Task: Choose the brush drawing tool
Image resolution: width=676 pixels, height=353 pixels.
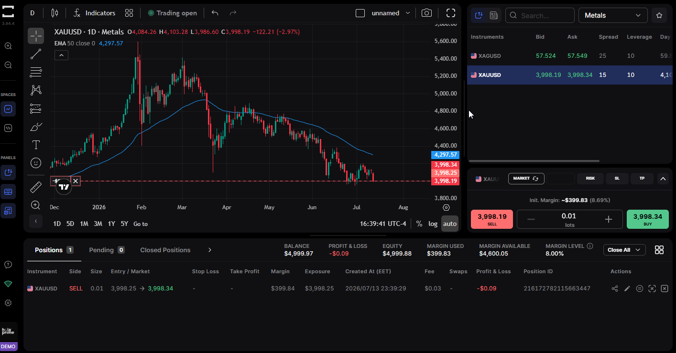Action: (x=36, y=127)
